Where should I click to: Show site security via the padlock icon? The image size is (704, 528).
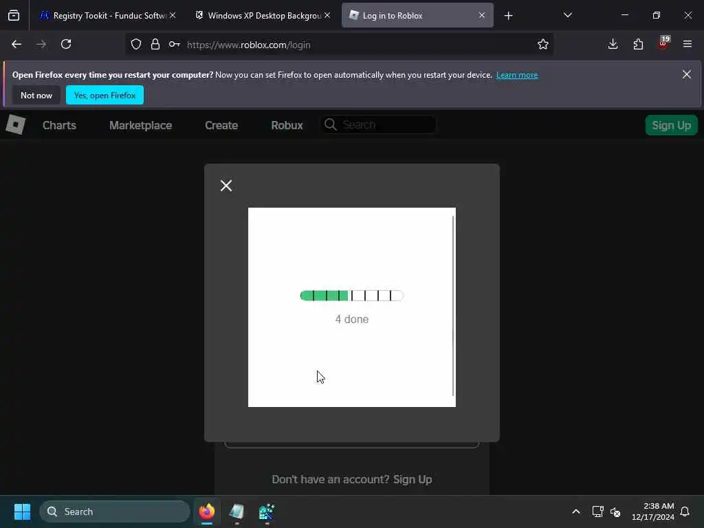(155, 45)
